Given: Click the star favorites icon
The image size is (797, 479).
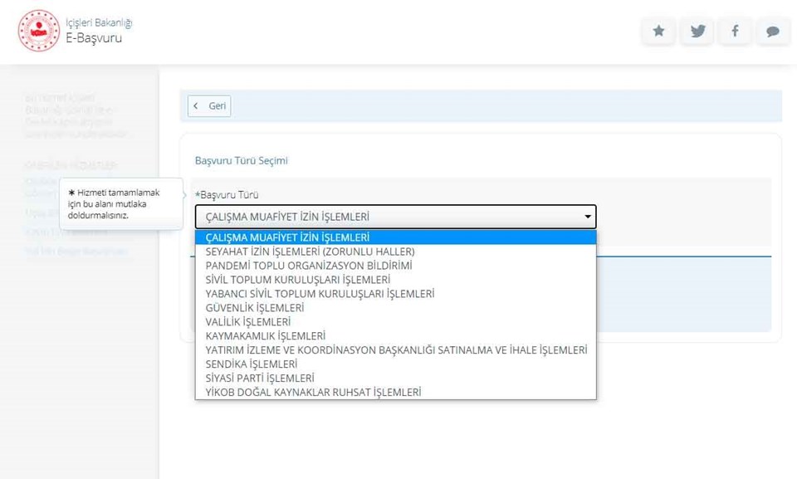Looking at the screenshot, I should tap(658, 32).
